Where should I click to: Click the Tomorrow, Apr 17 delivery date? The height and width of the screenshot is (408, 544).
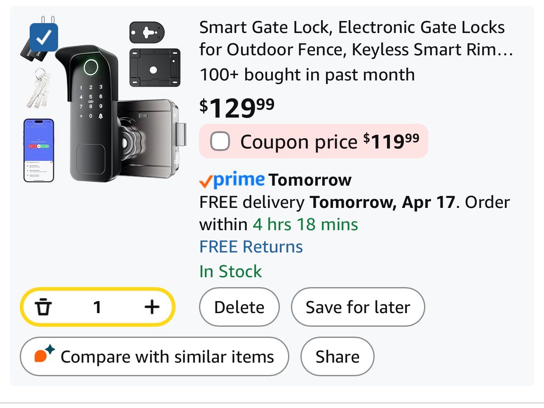[382, 203]
